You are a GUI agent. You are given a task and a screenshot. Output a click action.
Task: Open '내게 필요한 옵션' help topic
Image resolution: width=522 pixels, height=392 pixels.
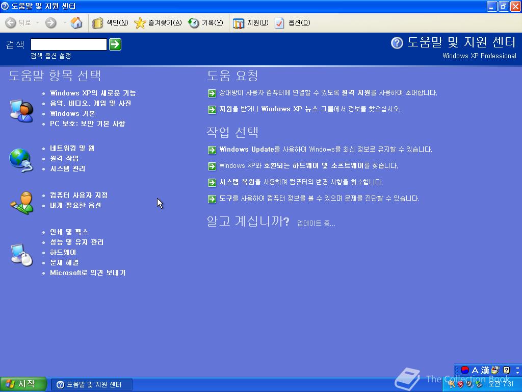tap(75, 205)
